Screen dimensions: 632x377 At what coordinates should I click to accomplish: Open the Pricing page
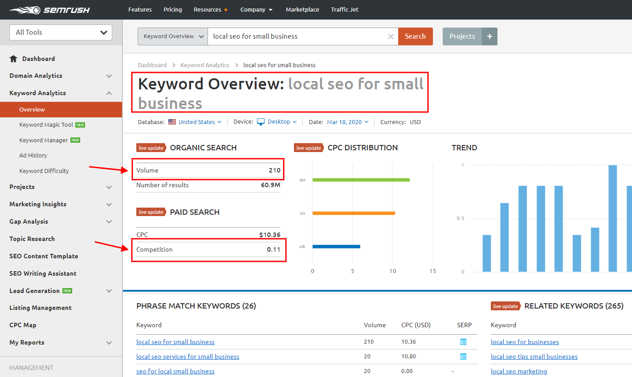(x=173, y=10)
